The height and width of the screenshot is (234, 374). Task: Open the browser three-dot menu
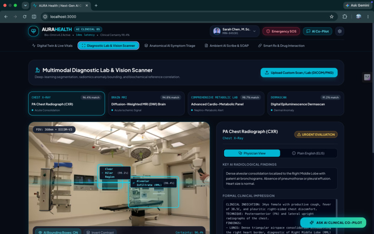(x=368, y=16)
